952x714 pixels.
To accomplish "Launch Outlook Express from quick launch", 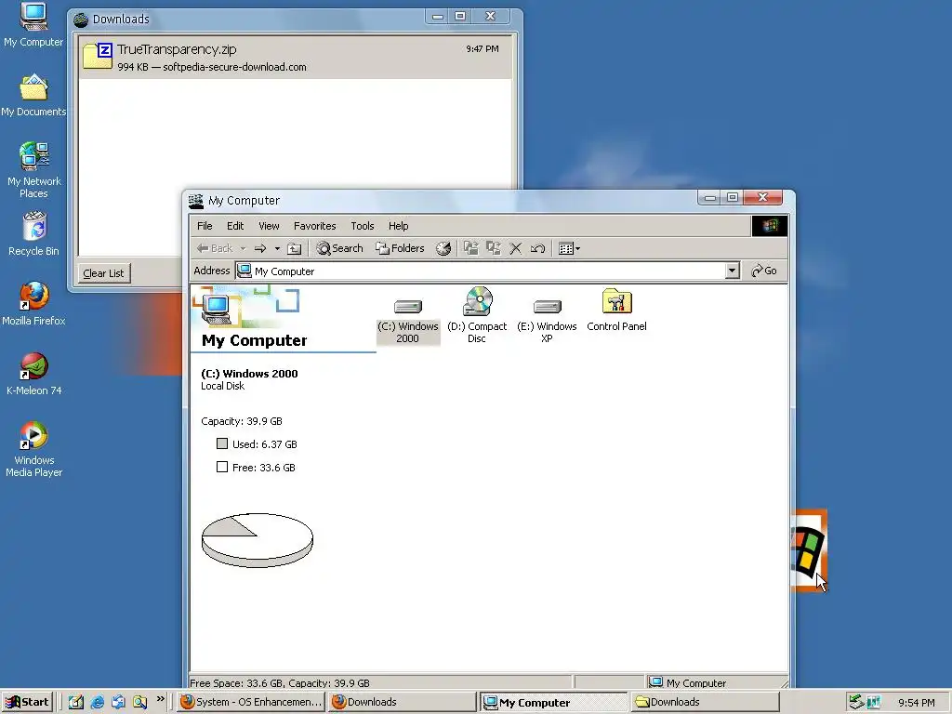I will pyautogui.click(x=118, y=702).
